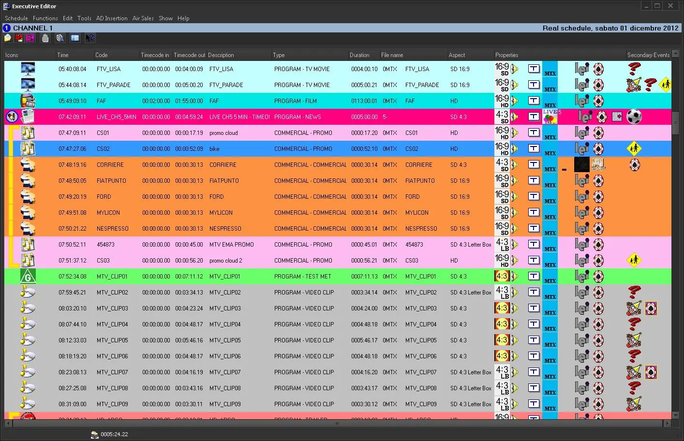
Task: Click the poker chip icon in CORRIERE row
Action: click(x=634, y=164)
